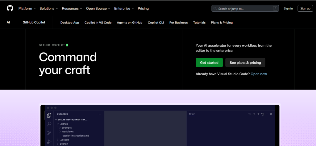Select the Search magnifier in activity bar

(x=49, y=124)
